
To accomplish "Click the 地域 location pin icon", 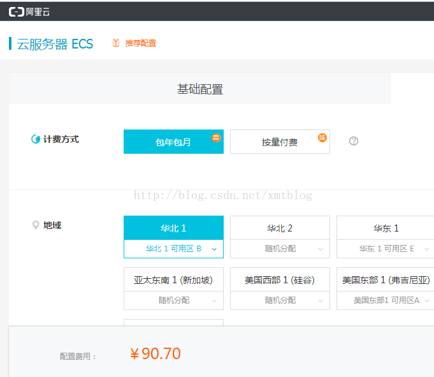I will 36,225.
